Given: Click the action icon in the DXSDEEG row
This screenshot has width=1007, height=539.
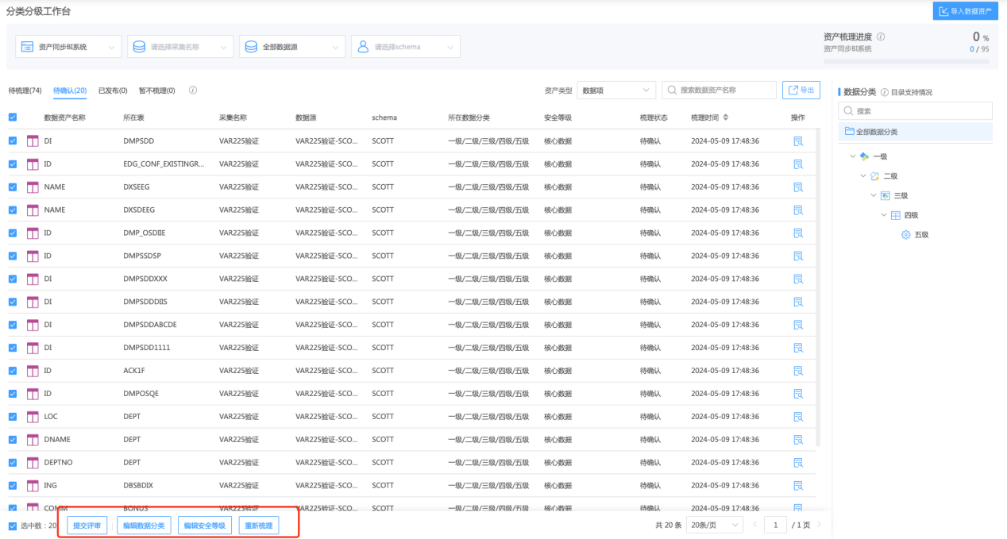Looking at the screenshot, I should pyautogui.click(x=798, y=210).
